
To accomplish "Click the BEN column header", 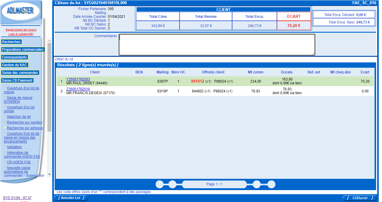I will [x=139, y=72].
